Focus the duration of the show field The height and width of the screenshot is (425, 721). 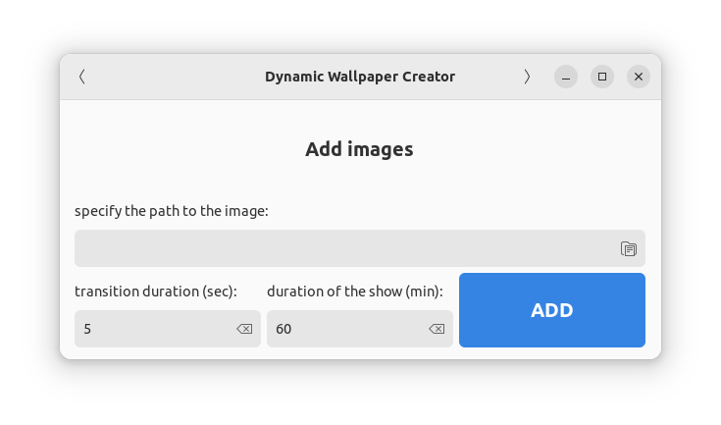click(360, 329)
